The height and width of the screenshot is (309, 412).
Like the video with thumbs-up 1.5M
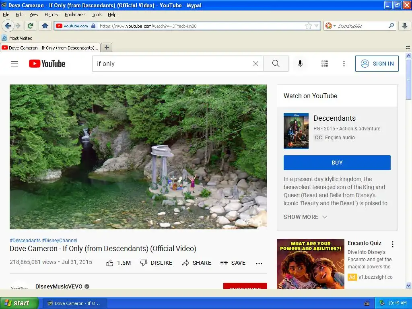118,263
